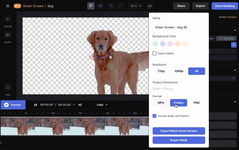Viewport: 239px width, 150px height.
Task: Click the 10s timeline marker
Action: [53, 113]
